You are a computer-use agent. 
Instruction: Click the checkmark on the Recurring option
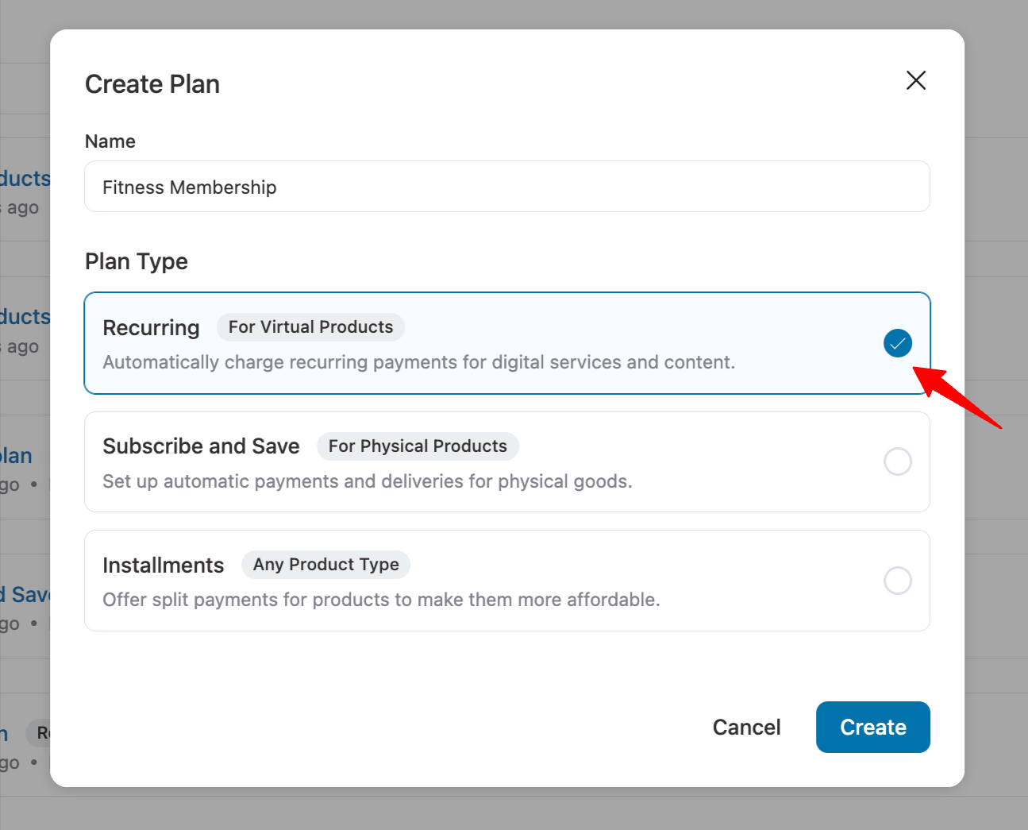pyautogui.click(x=898, y=343)
